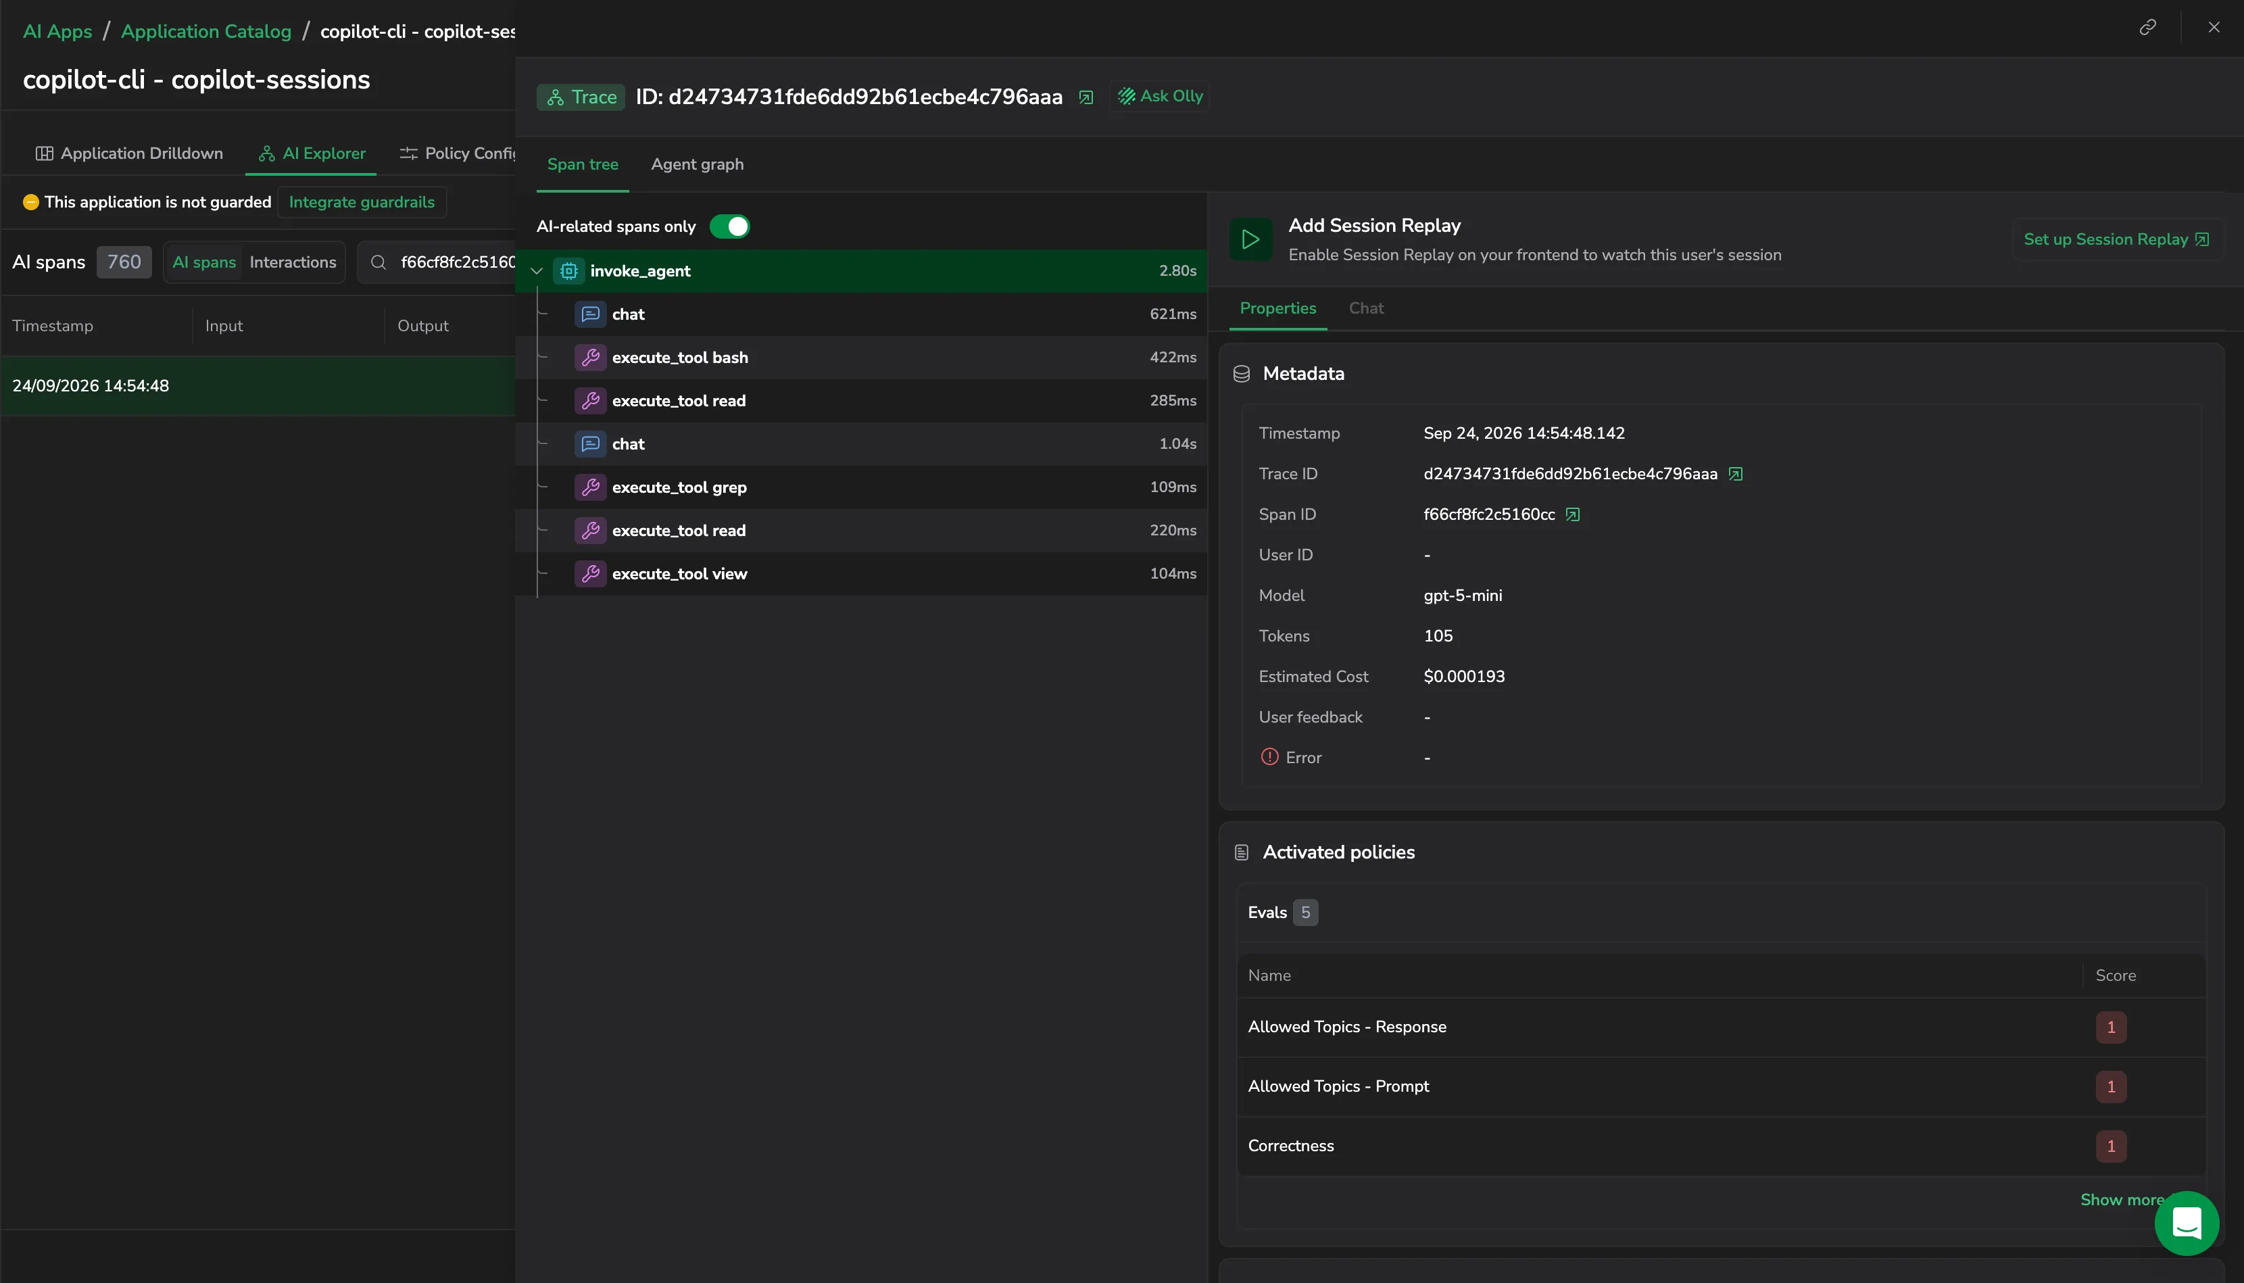
Task: Switch to Interactions view
Action: pos(293,262)
